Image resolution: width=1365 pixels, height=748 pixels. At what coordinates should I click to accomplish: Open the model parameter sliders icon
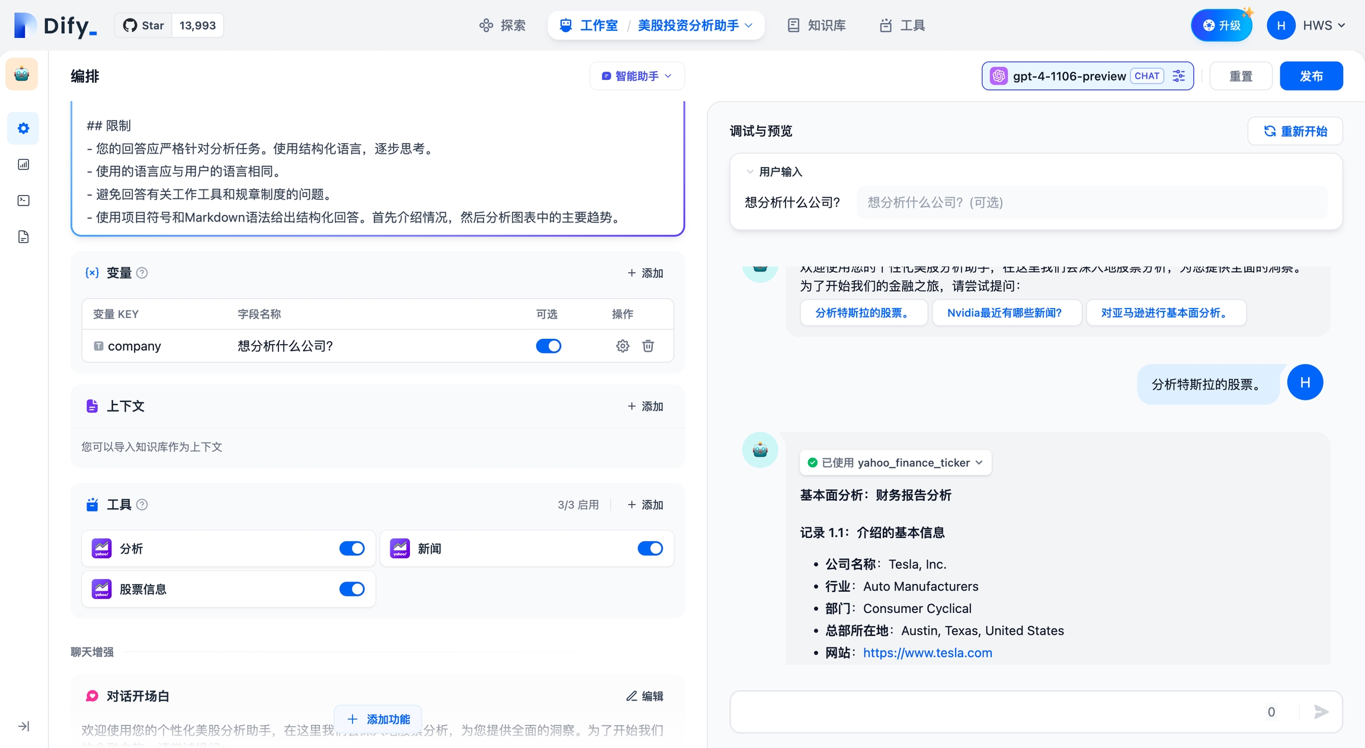pos(1179,76)
